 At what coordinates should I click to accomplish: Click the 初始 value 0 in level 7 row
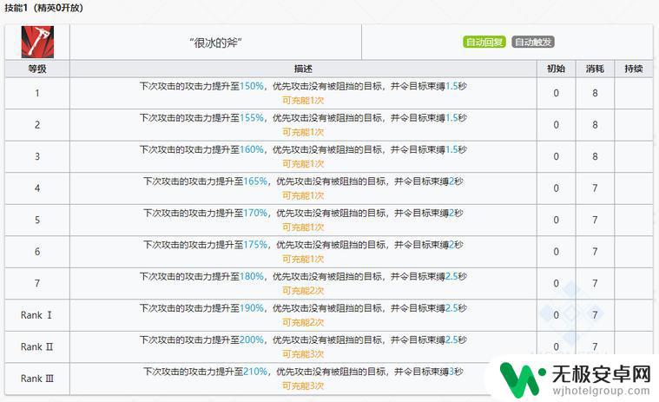coord(556,284)
